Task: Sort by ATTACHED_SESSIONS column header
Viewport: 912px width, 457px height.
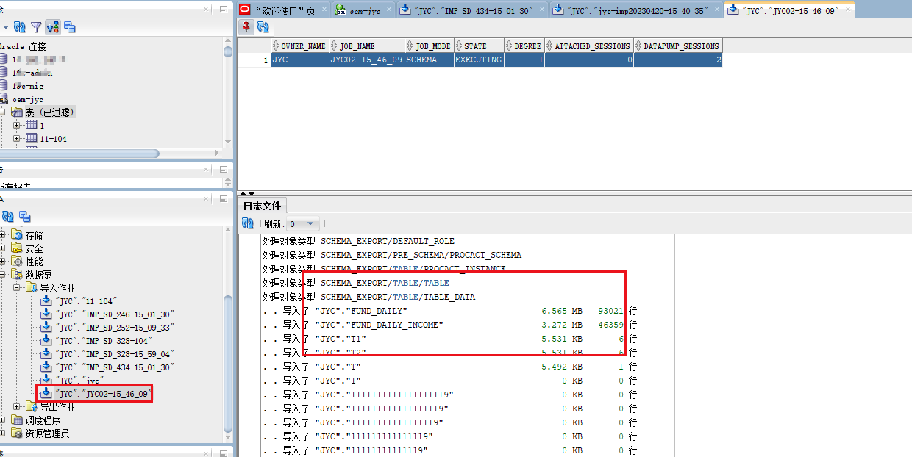Action: click(x=589, y=46)
